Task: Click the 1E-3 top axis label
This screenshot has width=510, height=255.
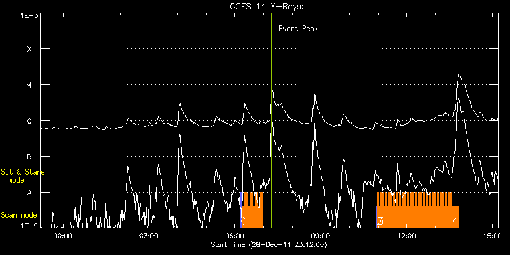Action: pyautogui.click(x=29, y=15)
